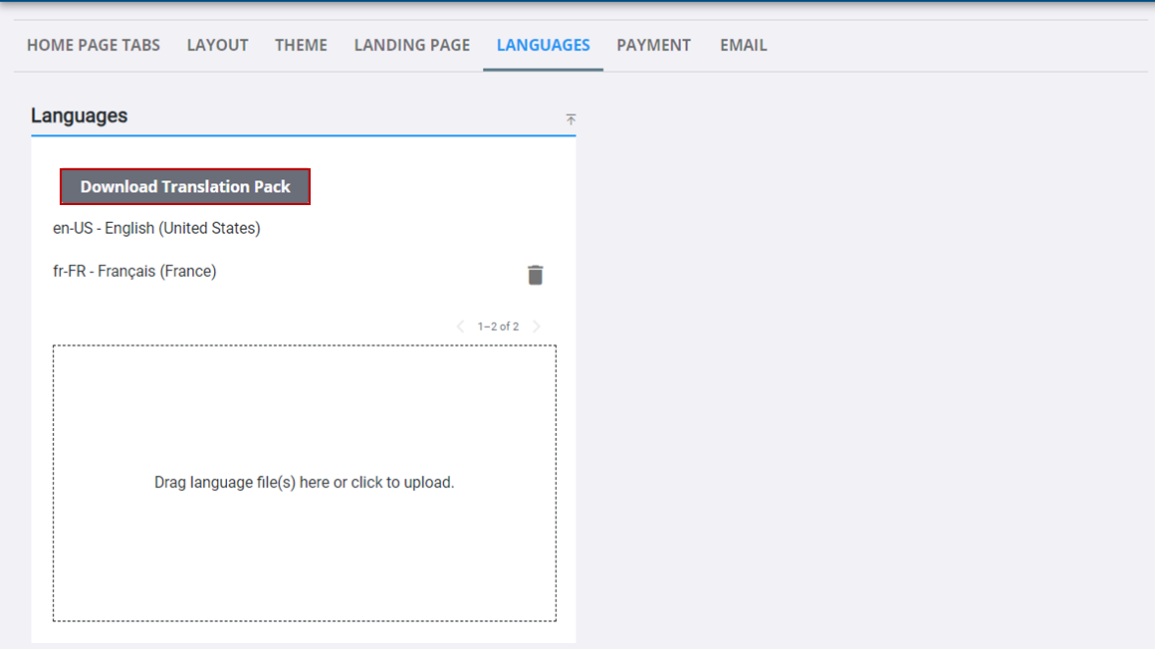This screenshot has height=649, width=1155.
Task: Delete the fr-FR Français language
Action: [535, 275]
